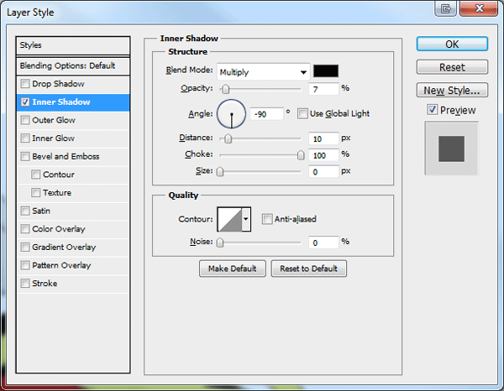Viewport: 504px width, 391px height.
Task: Expand the Contour picker arrow
Action: pyautogui.click(x=246, y=219)
